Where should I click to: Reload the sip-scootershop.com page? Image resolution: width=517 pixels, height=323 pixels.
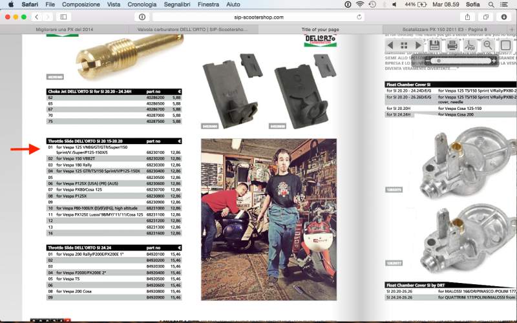pos(359,17)
